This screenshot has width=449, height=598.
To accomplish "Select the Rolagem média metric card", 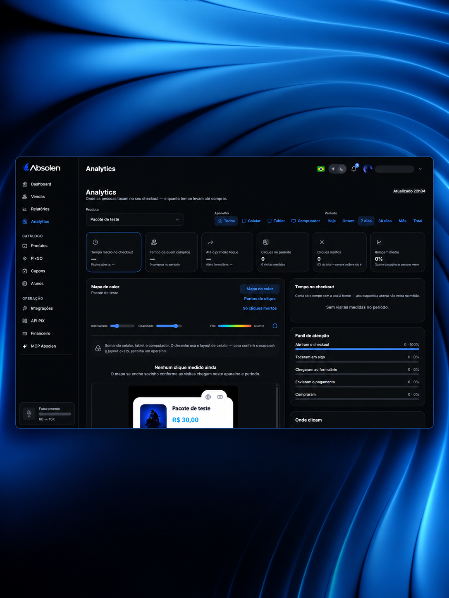I will click(398, 252).
